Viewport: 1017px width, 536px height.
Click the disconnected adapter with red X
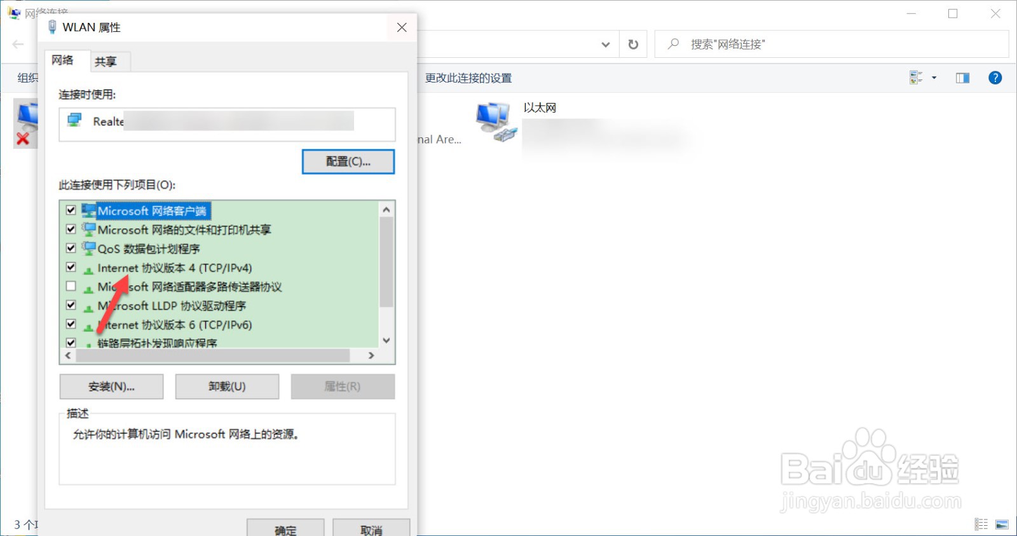click(x=26, y=124)
